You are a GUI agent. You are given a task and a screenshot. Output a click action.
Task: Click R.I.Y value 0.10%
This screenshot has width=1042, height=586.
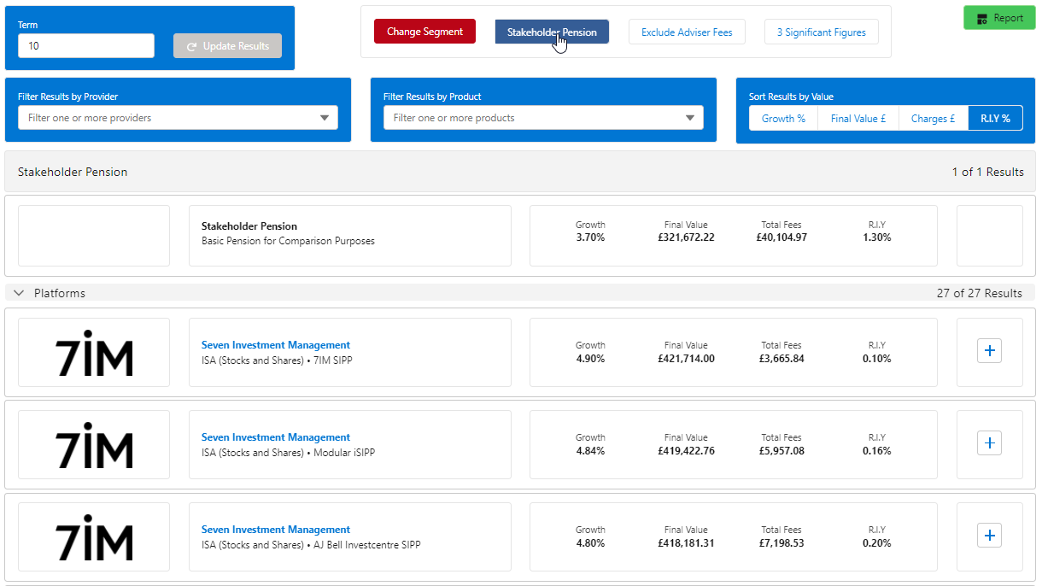point(876,359)
